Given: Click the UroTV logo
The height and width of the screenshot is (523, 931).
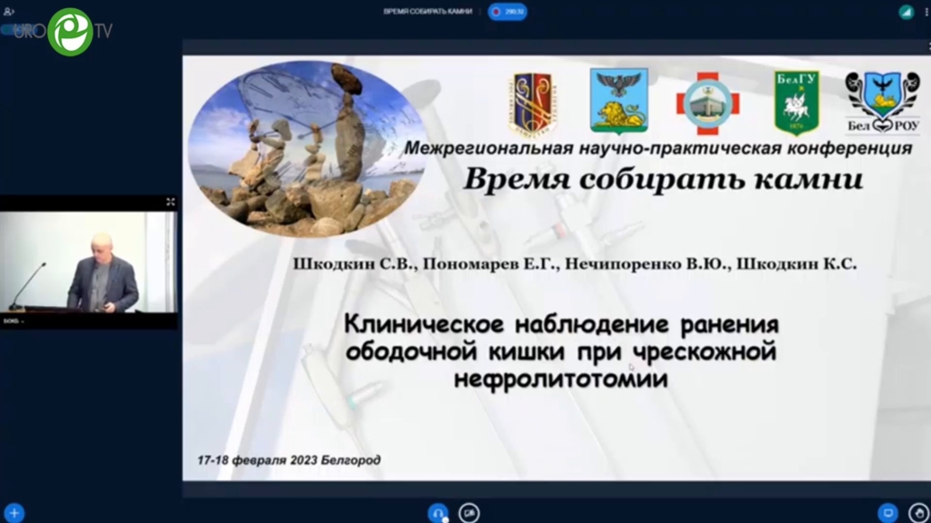Looking at the screenshot, I should tap(69, 32).
